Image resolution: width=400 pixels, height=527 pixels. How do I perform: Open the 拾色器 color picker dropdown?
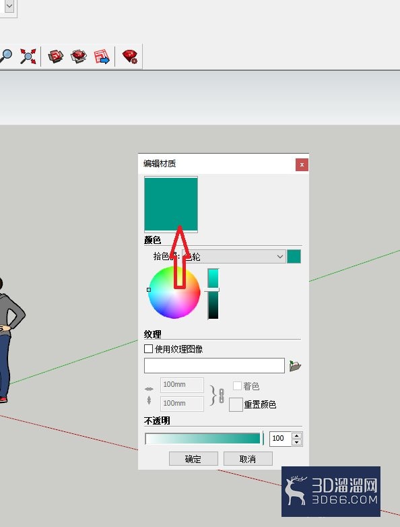pos(234,257)
